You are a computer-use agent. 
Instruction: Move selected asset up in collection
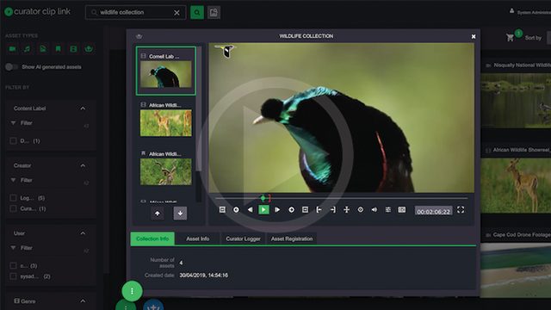point(158,214)
